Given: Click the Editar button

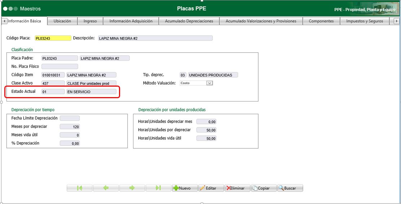Looking at the screenshot, I should coord(211,188).
